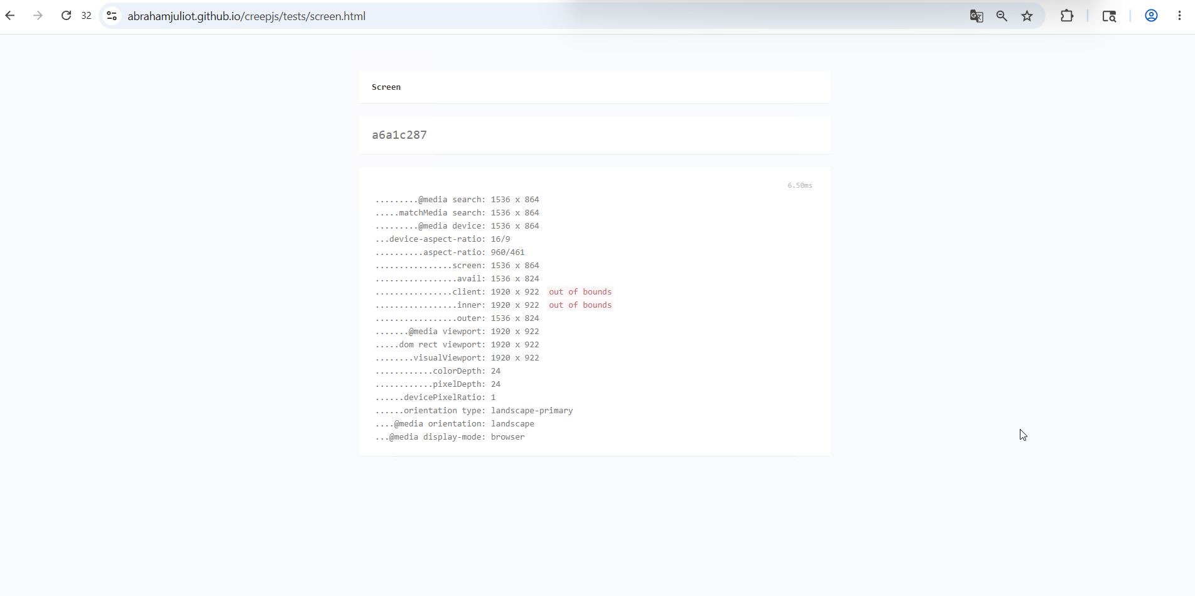Click the visualViewport row

click(x=457, y=358)
